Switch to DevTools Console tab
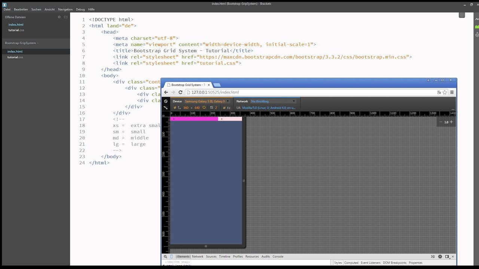The image size is (479, 269). pos(278,257)
